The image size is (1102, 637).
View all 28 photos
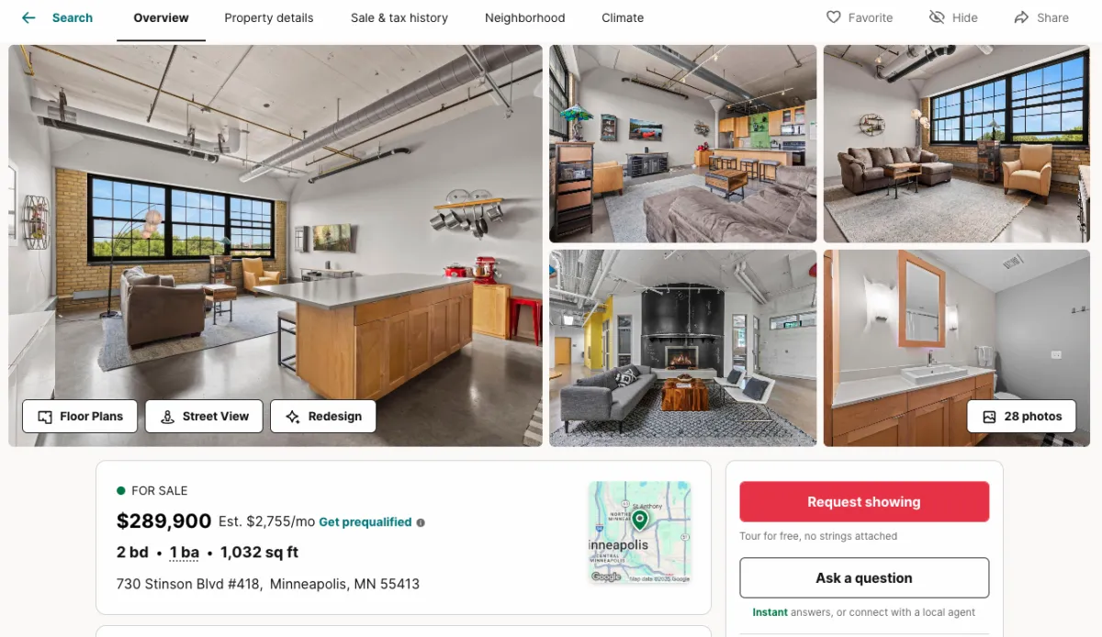click(1022, 416)
